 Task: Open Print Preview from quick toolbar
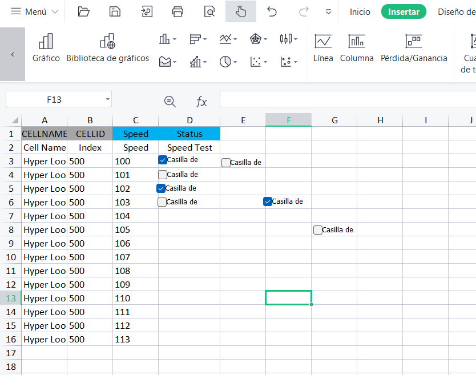(x=209, y=11)
